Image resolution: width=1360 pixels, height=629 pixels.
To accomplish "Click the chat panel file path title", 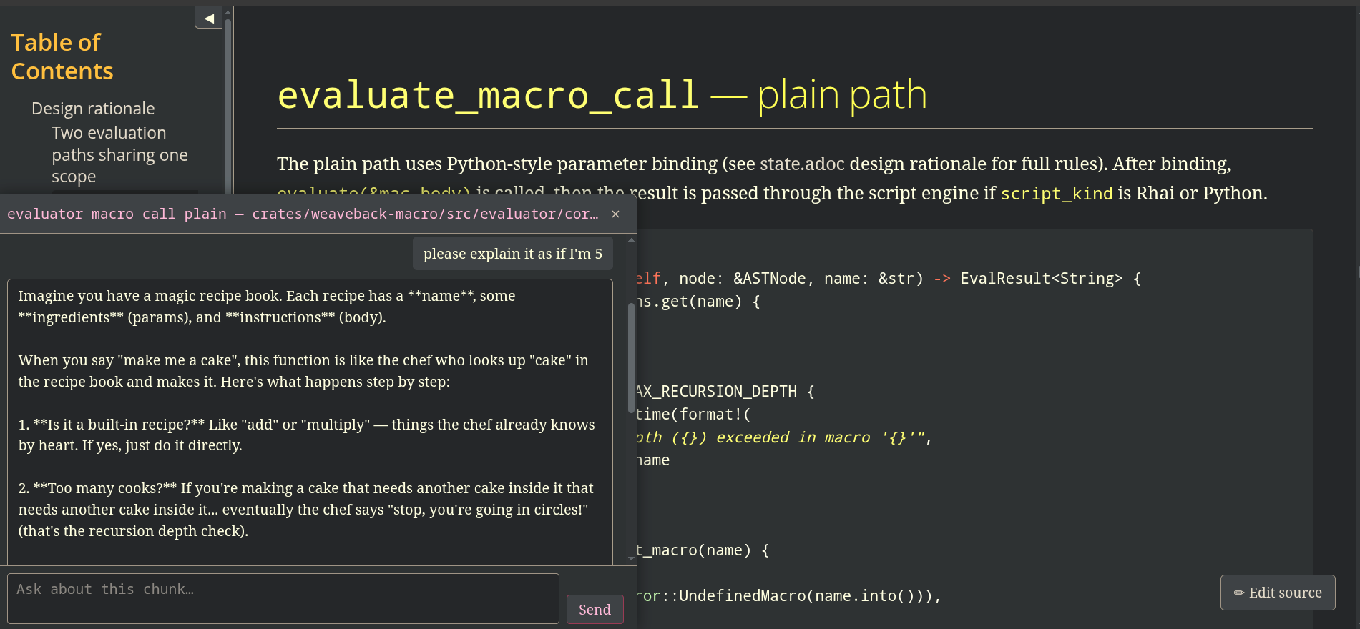I will (x=303, y=214).
